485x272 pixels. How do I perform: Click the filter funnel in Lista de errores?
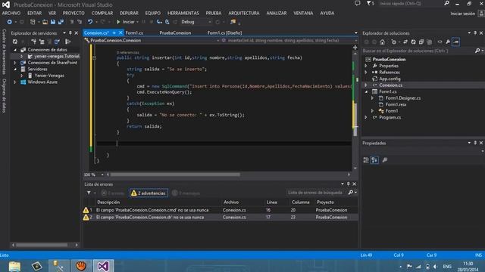click(89, 193)
